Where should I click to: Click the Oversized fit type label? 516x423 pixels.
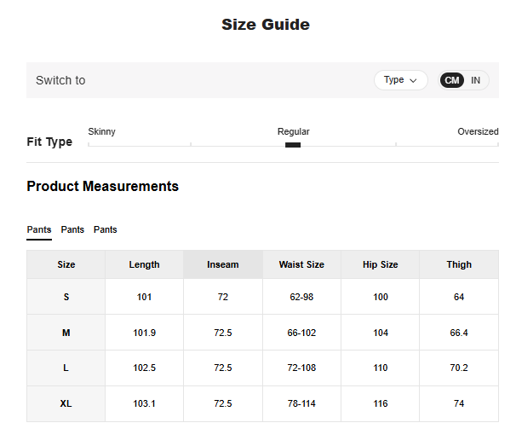click(x=478, y=132)
